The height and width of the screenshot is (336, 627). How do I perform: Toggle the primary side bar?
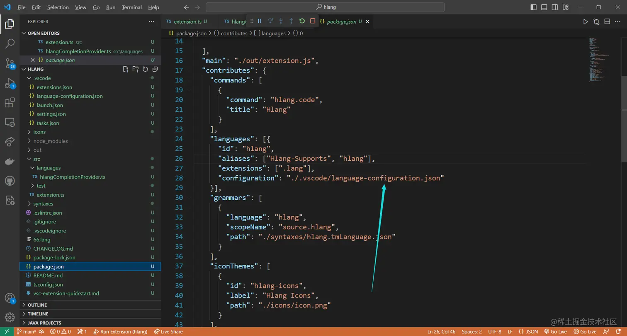534,7
